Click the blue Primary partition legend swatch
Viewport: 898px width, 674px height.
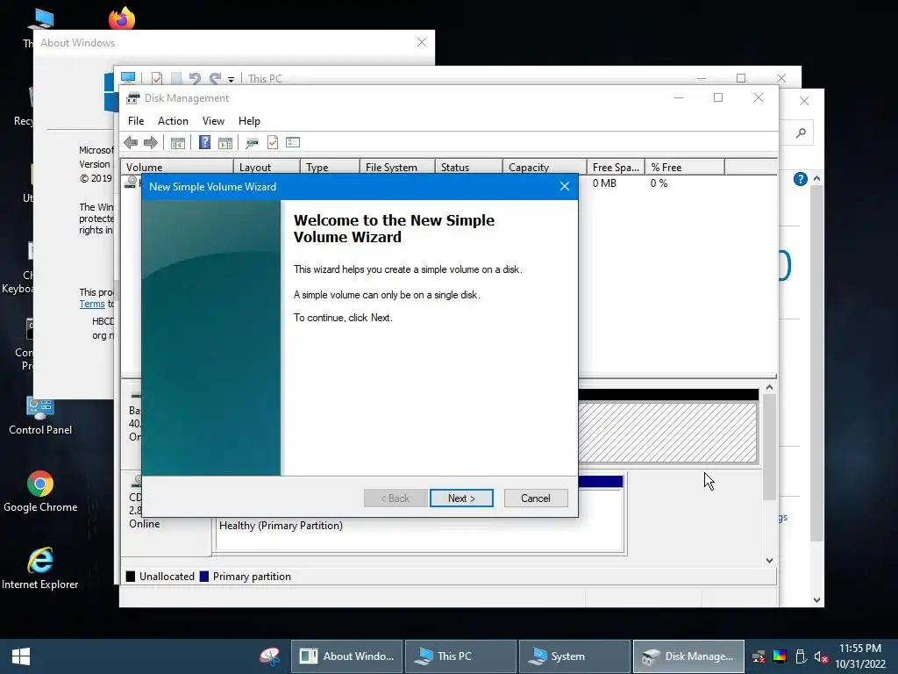(203, 576)
